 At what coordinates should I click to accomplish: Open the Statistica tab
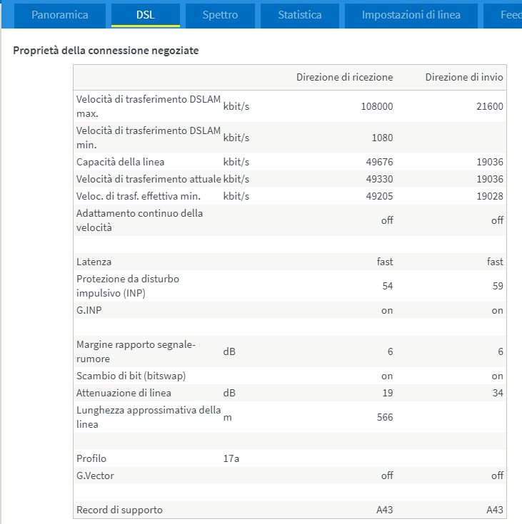(x=300, y=15)
